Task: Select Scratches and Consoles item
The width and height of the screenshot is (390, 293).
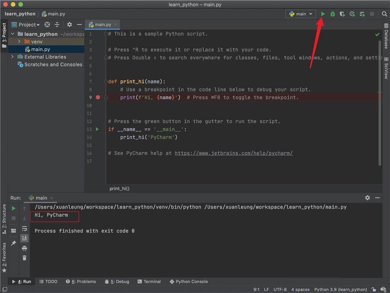Action: click(50, 64)
